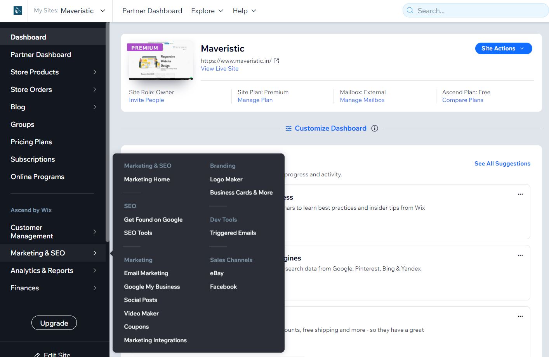
Task: Open the My Sites Maveristic dropdown
Action: 69,11
